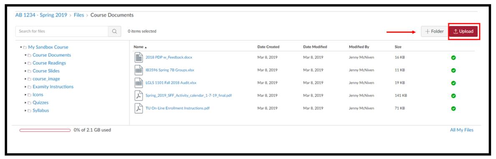Open AB 1234 - Spring 2019 breadcrumb
Screen dimensions: 496x159
(x=41, y=15)
